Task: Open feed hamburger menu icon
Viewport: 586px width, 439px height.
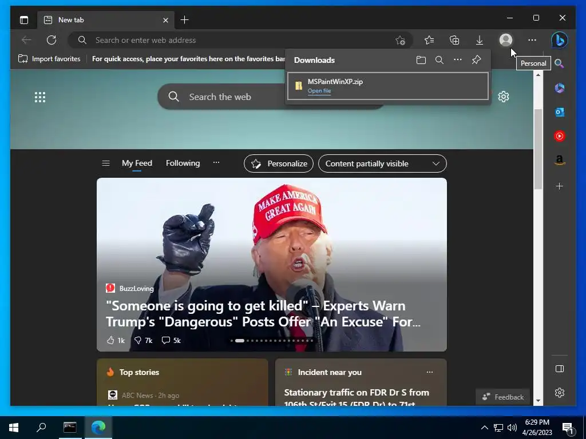Action: click(106, 163)
